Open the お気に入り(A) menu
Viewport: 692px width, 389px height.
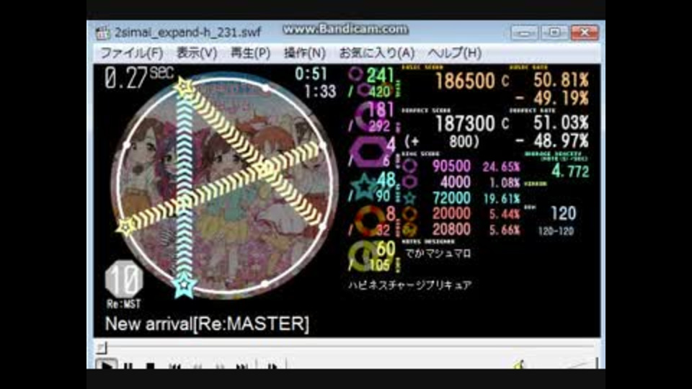[x=377, y=53]
